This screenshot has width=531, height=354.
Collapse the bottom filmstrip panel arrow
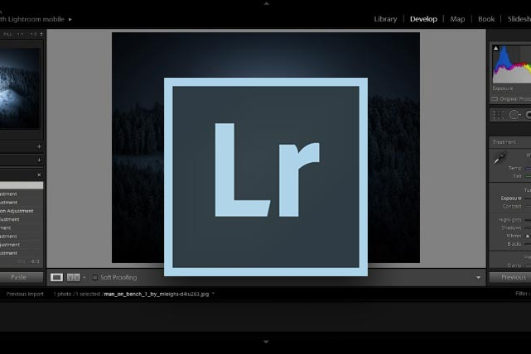265,342
